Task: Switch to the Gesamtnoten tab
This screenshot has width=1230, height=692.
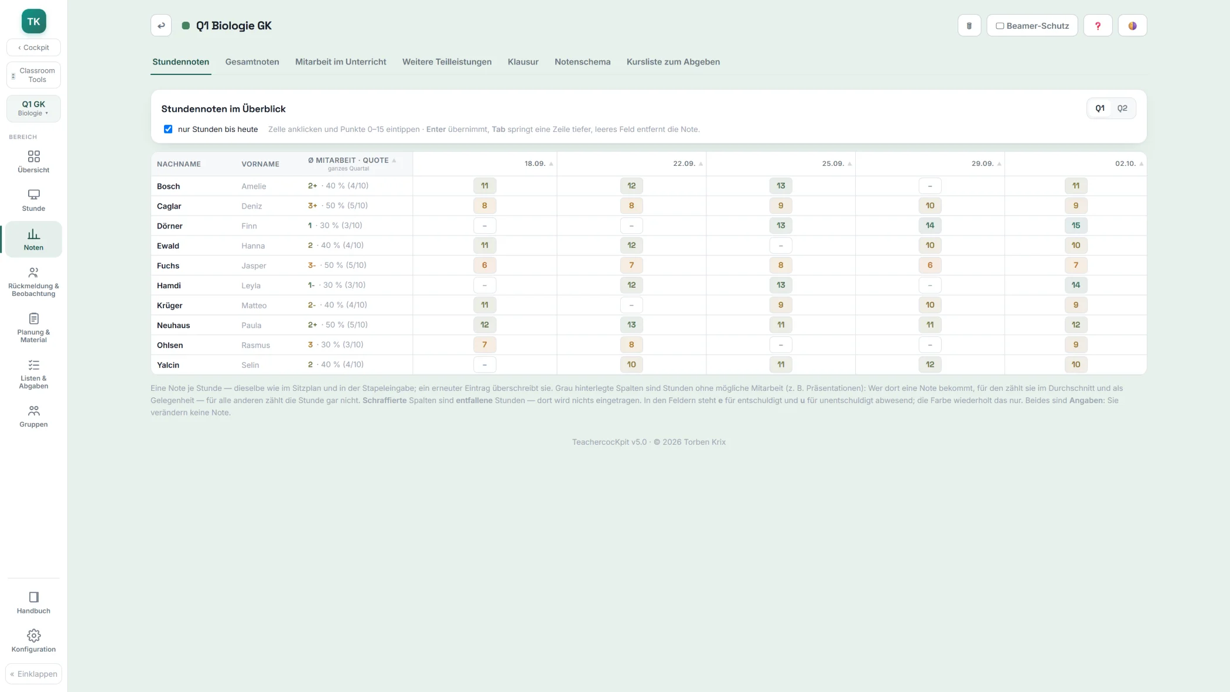Action: [x=252, y=62]
